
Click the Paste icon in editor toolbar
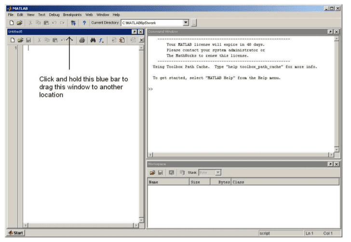[x=55, y=40]
